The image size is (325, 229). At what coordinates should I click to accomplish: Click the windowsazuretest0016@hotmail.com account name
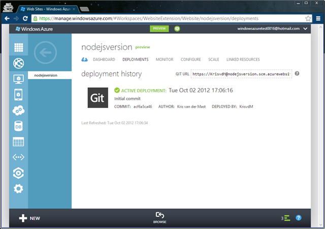[269, 28]
